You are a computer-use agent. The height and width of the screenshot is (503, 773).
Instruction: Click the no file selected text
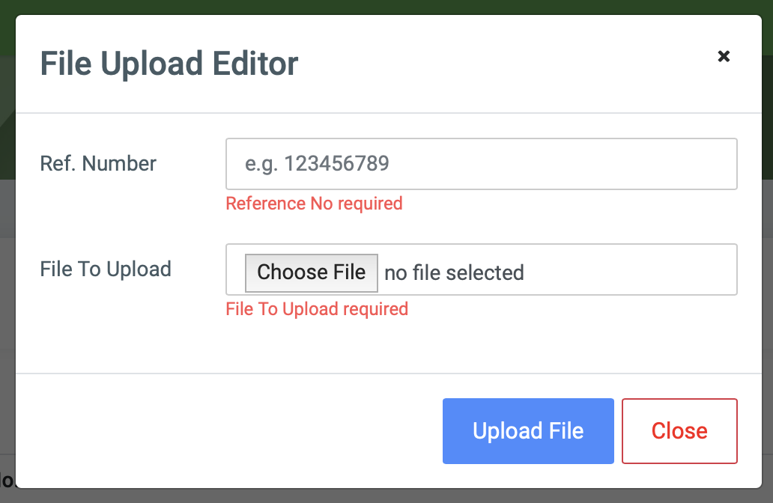click(x=454, y=272)
